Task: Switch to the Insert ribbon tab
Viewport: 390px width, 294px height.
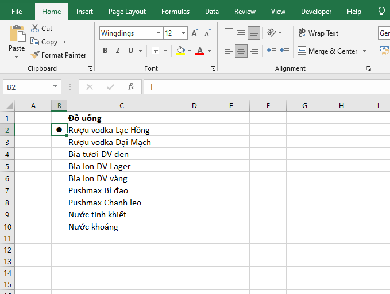Action: pos(84,12)
